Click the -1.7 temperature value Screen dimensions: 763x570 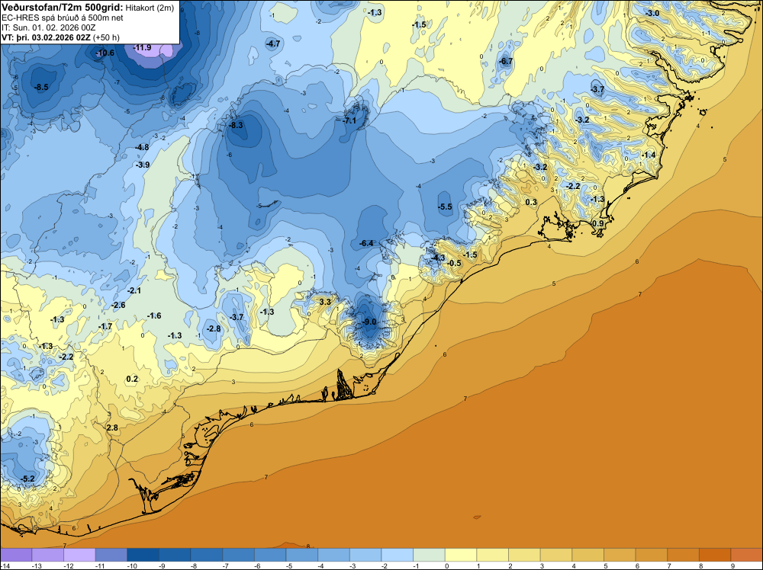point(105,327)
